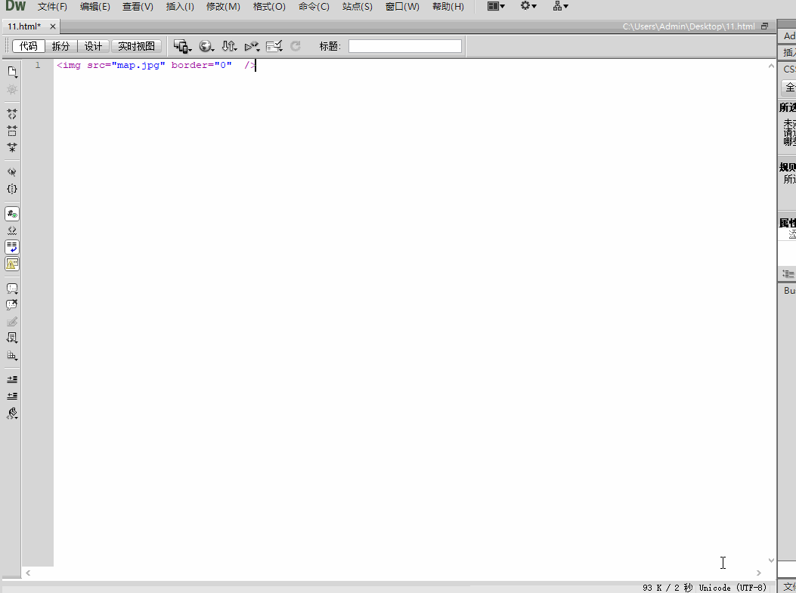Click the 标题 title input field

click(404, 46)
